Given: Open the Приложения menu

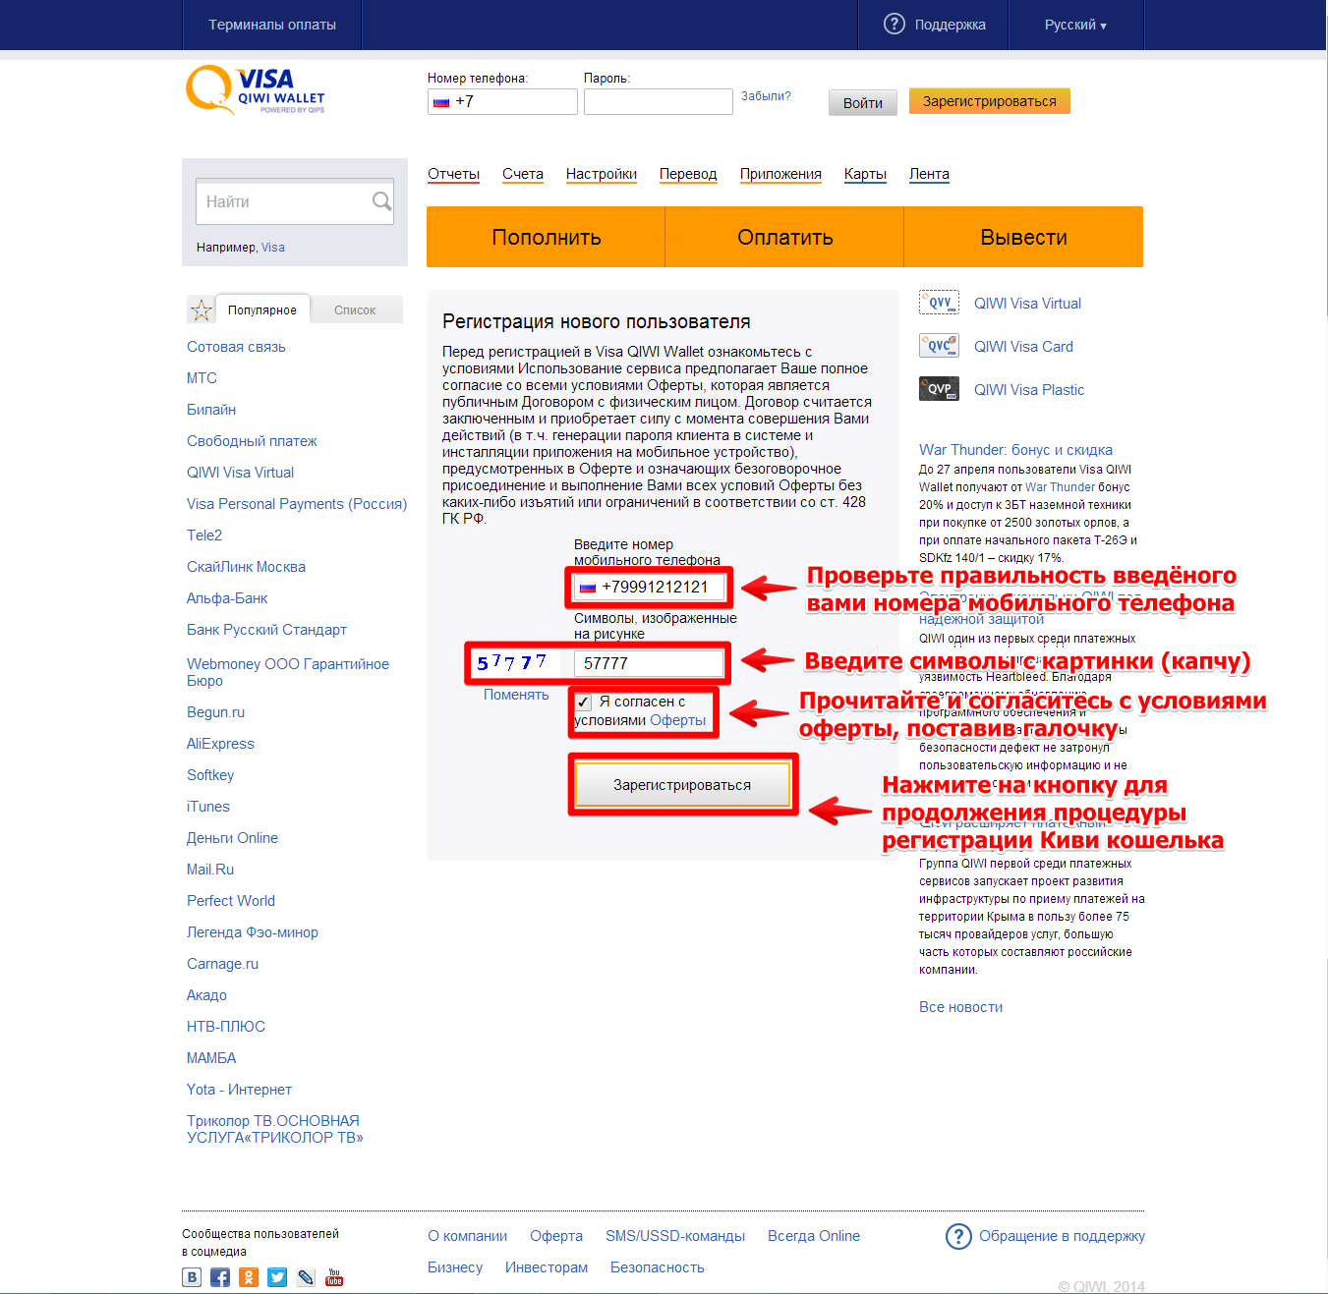Looking at the screenshot, I should click(780, 174).
